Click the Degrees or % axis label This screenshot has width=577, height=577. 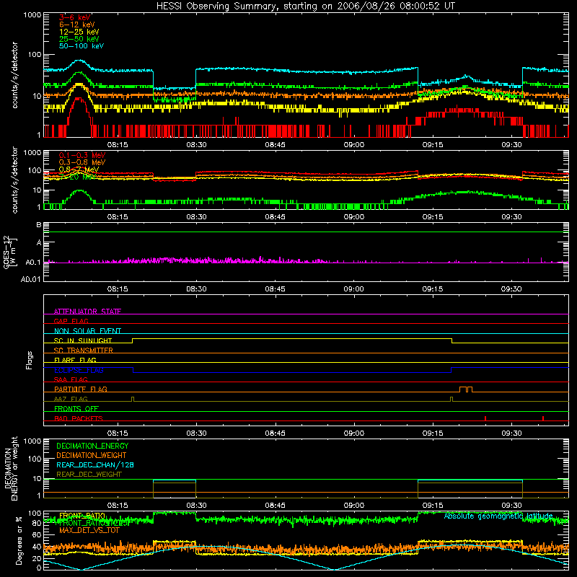[19, 540]
